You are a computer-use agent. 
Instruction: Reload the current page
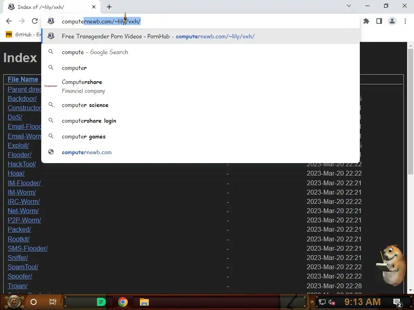coord(35,21)
